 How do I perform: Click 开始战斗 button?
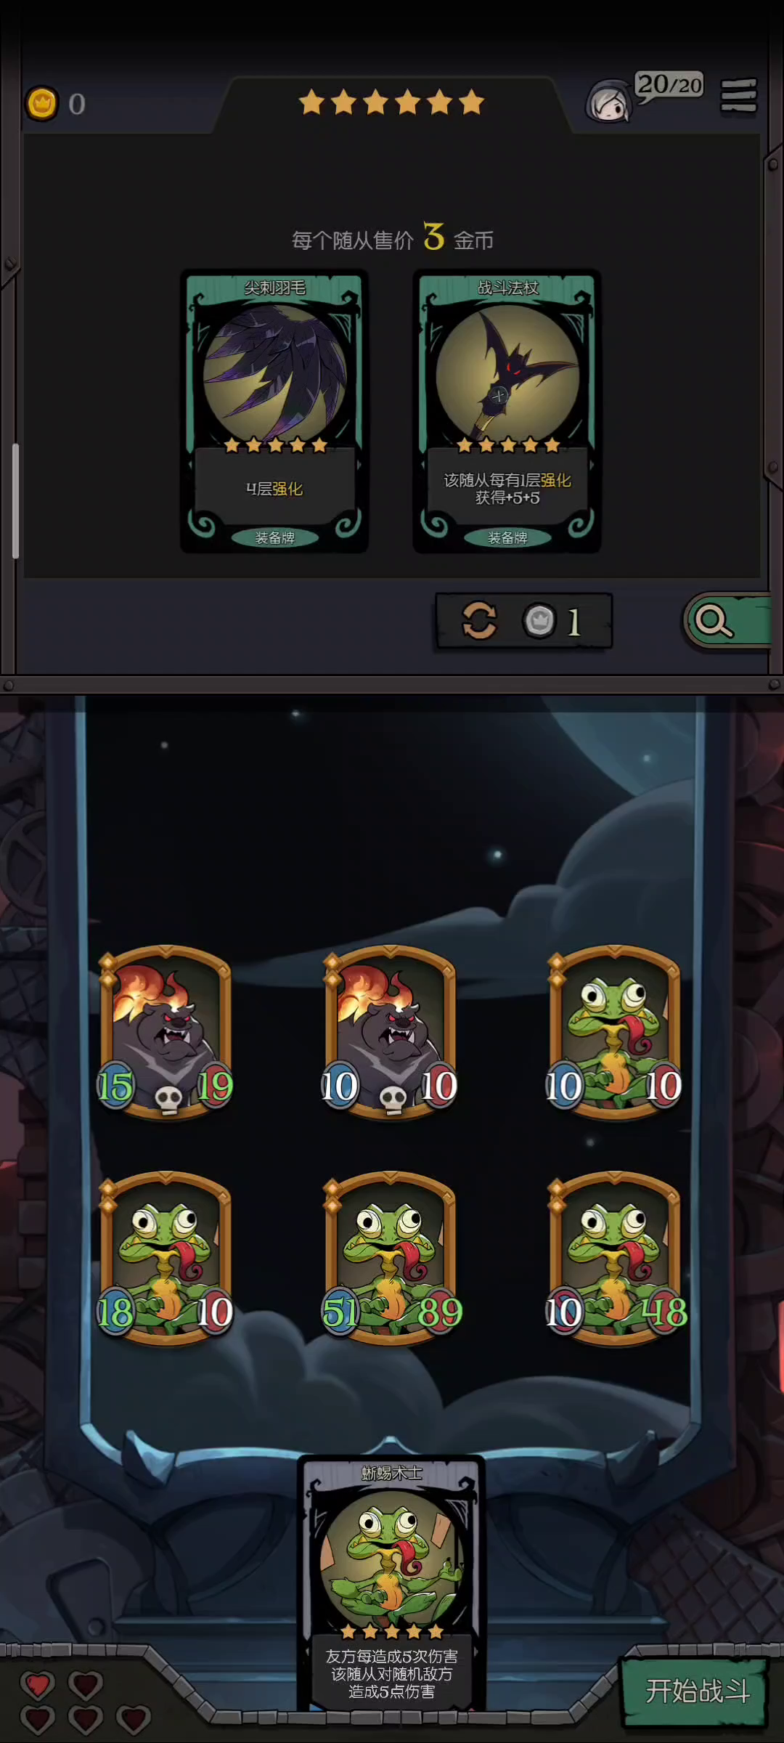(x=695, y=1691)
